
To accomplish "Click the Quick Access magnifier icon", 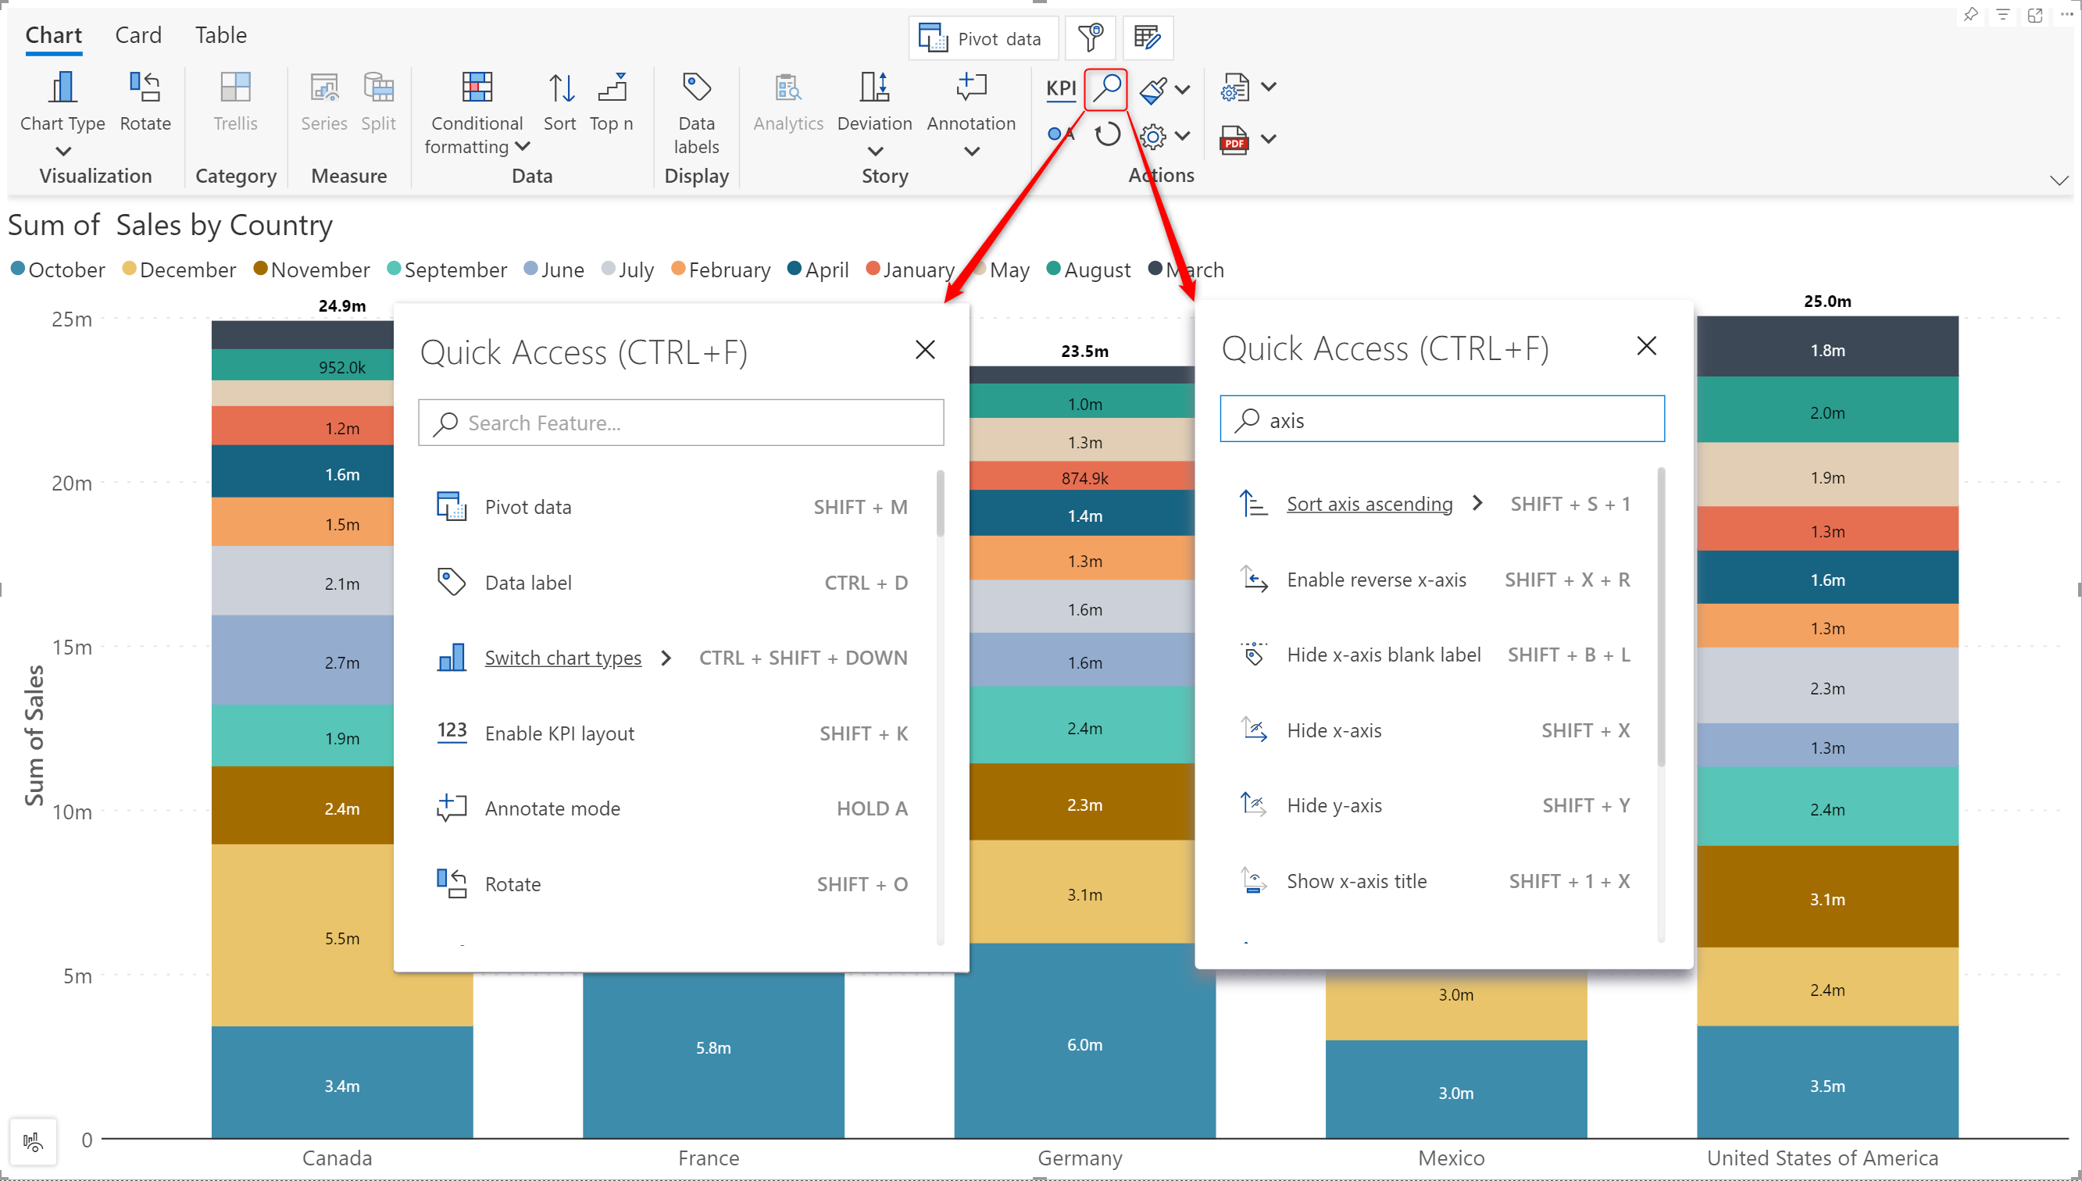I will coord(1105,88).
